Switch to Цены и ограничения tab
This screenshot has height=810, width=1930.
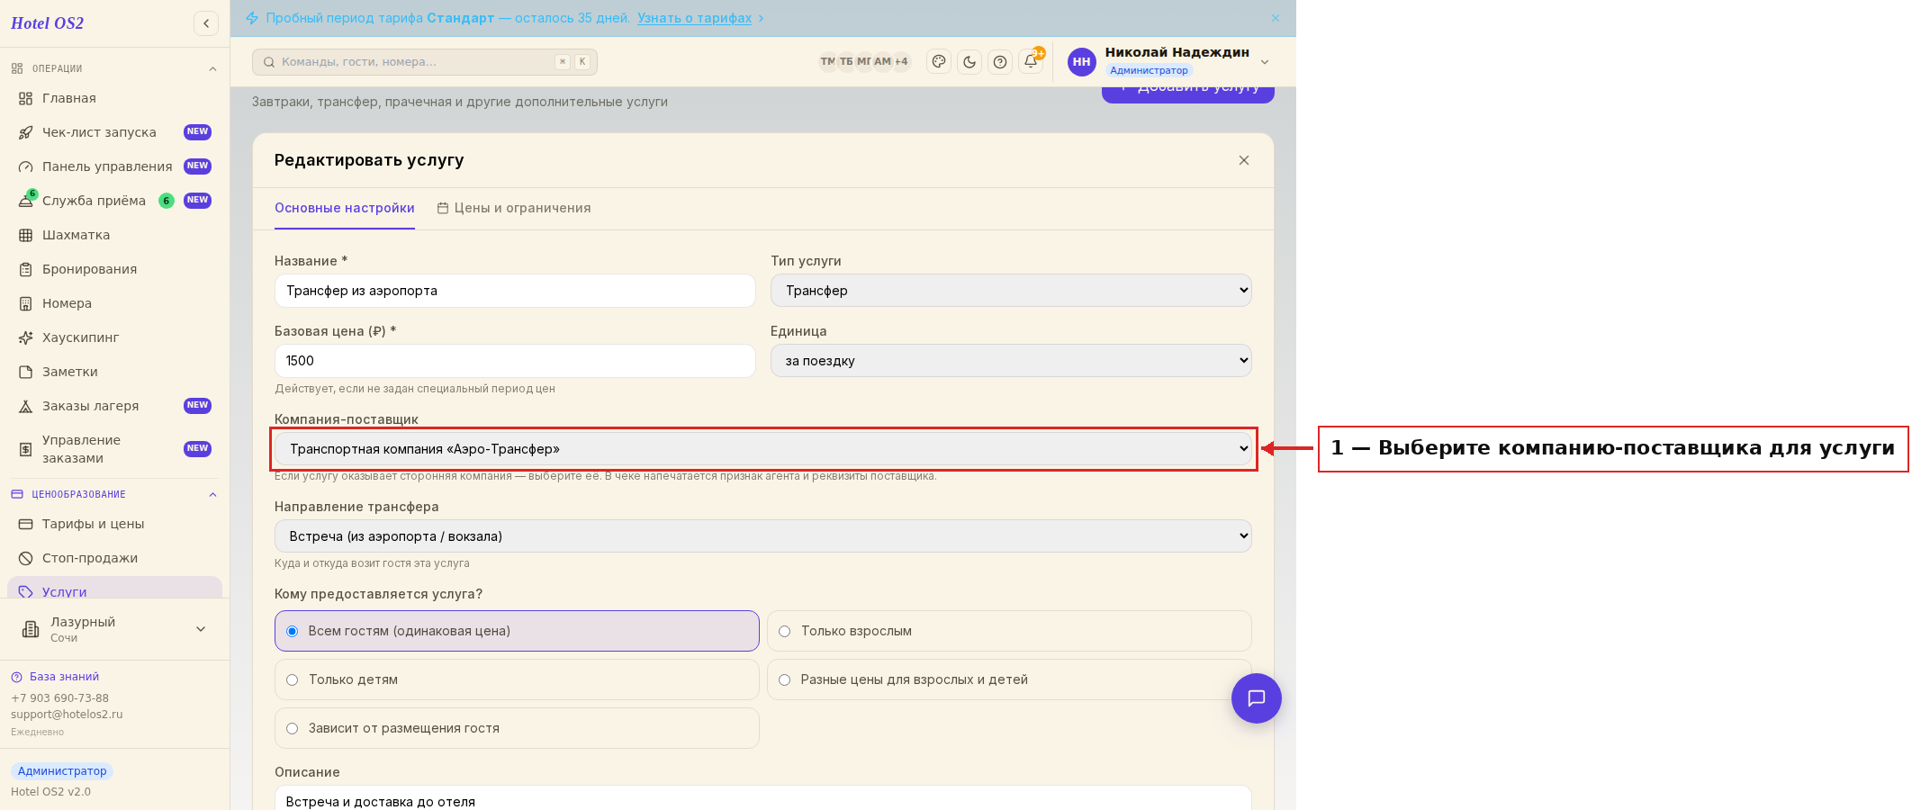click(x=514, y=208)
